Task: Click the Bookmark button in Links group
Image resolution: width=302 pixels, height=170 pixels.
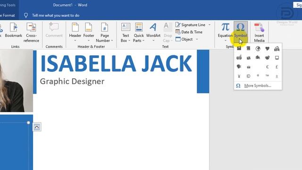Action: point(14,30)
